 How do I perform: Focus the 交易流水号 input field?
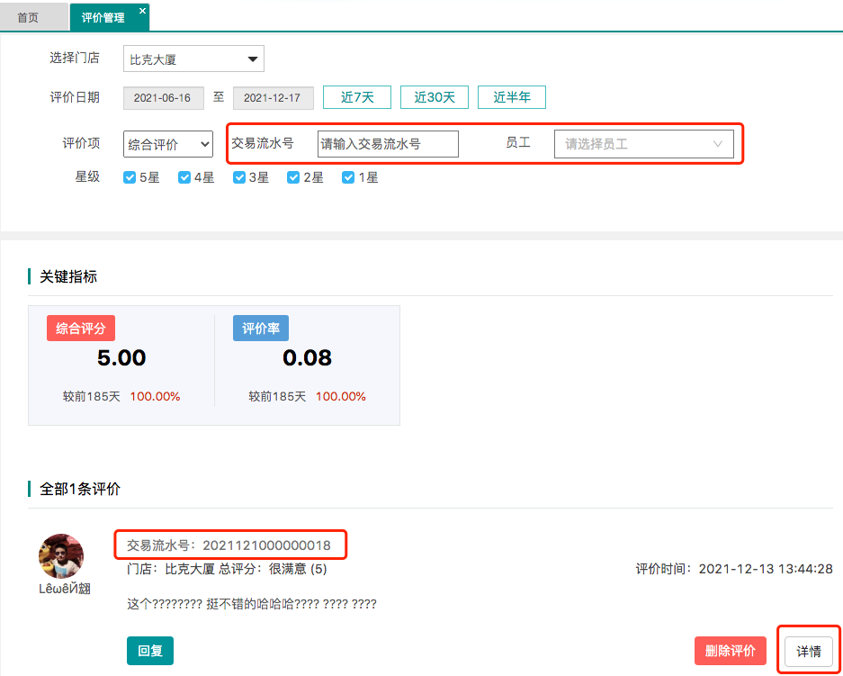388,144
